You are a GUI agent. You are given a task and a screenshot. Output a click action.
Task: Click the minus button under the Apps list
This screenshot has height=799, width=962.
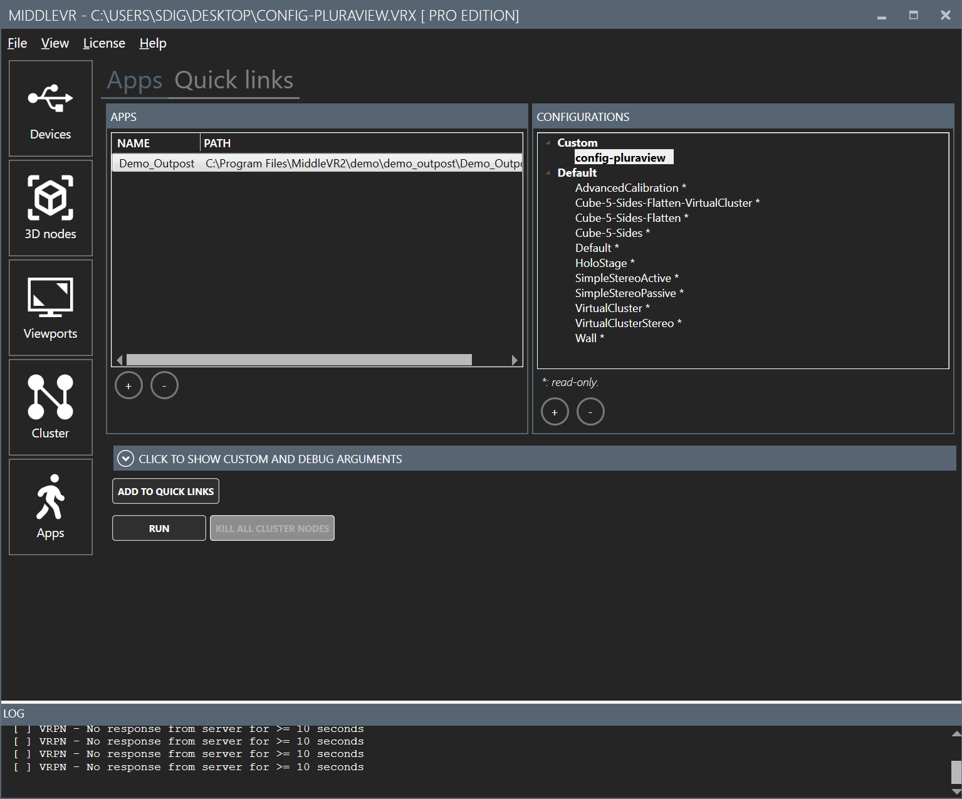[164, 385]
